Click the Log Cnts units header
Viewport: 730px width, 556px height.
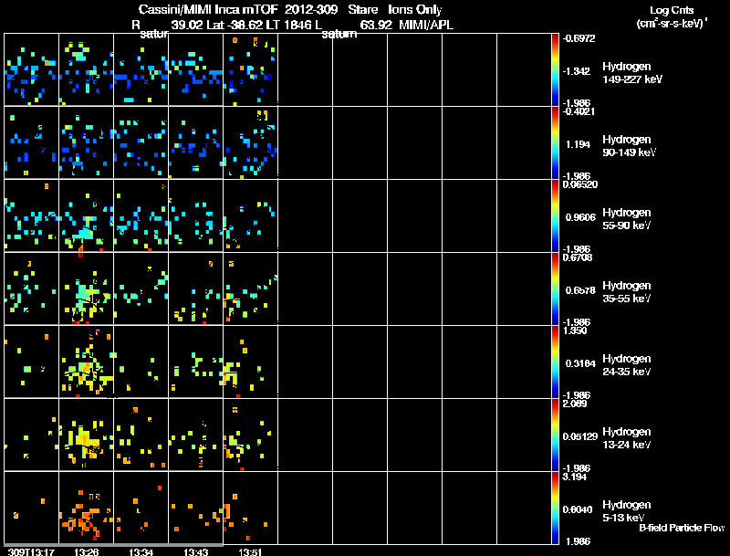point(672,16)
